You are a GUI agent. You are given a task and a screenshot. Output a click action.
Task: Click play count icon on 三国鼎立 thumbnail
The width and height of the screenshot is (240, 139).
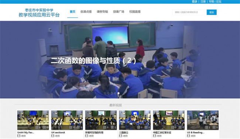[139, 127]
